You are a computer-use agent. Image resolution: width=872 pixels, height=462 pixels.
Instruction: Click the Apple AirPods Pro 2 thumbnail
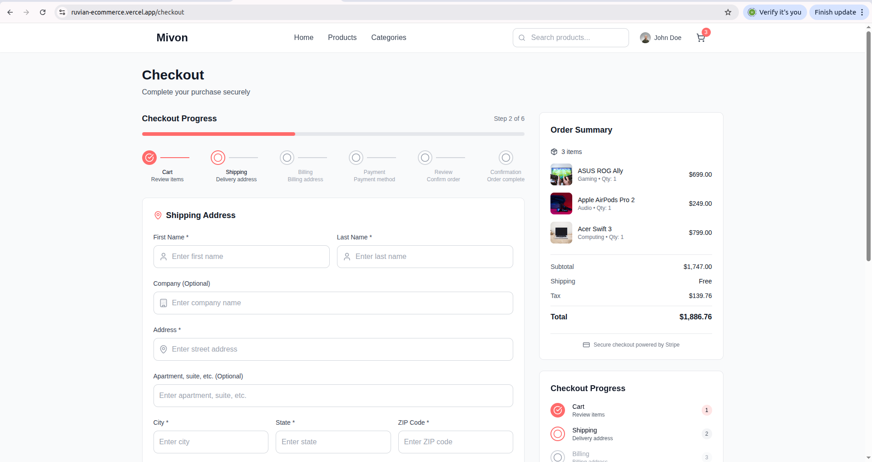coord(561,204)
